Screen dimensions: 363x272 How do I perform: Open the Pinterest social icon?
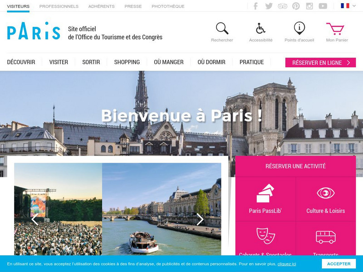coord(296,6)
